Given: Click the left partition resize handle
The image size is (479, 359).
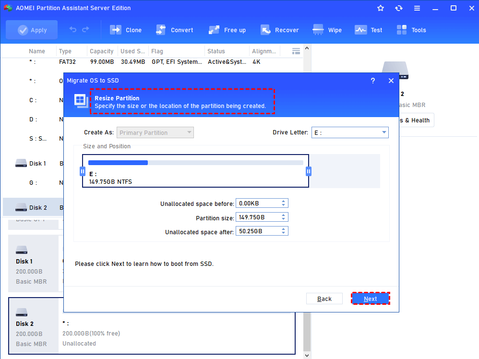Looking at the screenshot, I should pos(83,171).
